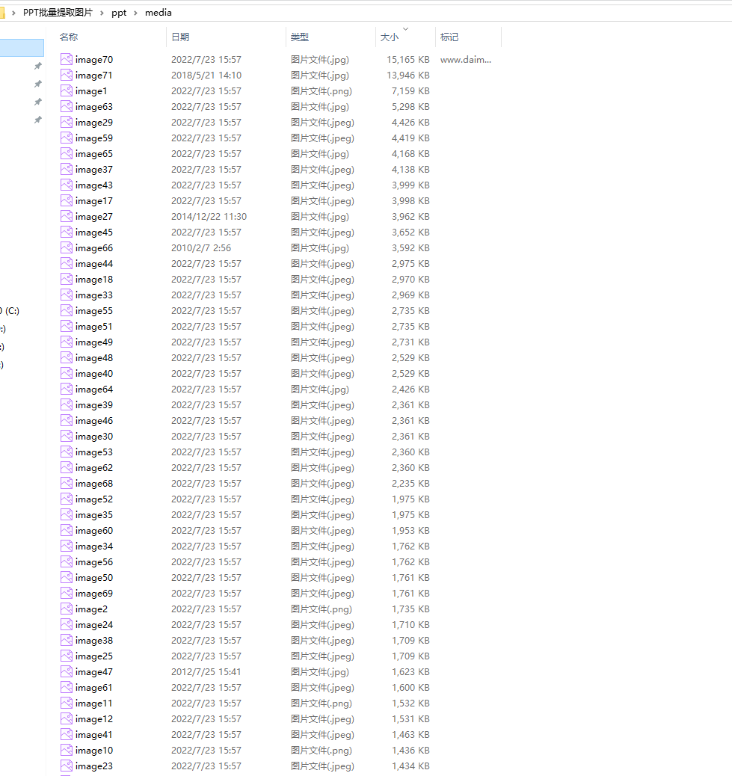Select the image1 file icon
Viewport: 732px width, 776px height.
(67, 91)
